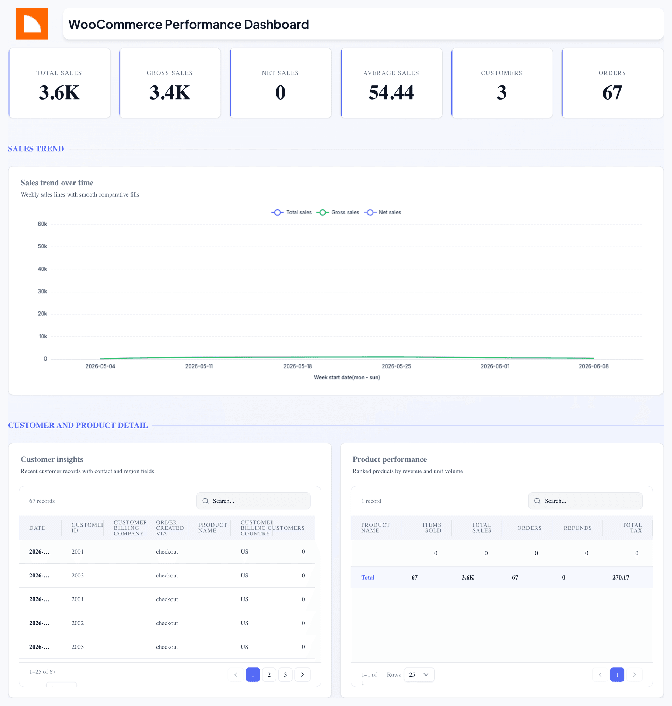Click the Gross Sales 3.4K card
This screenshot has width=672, height=706.
pos(170,83)
